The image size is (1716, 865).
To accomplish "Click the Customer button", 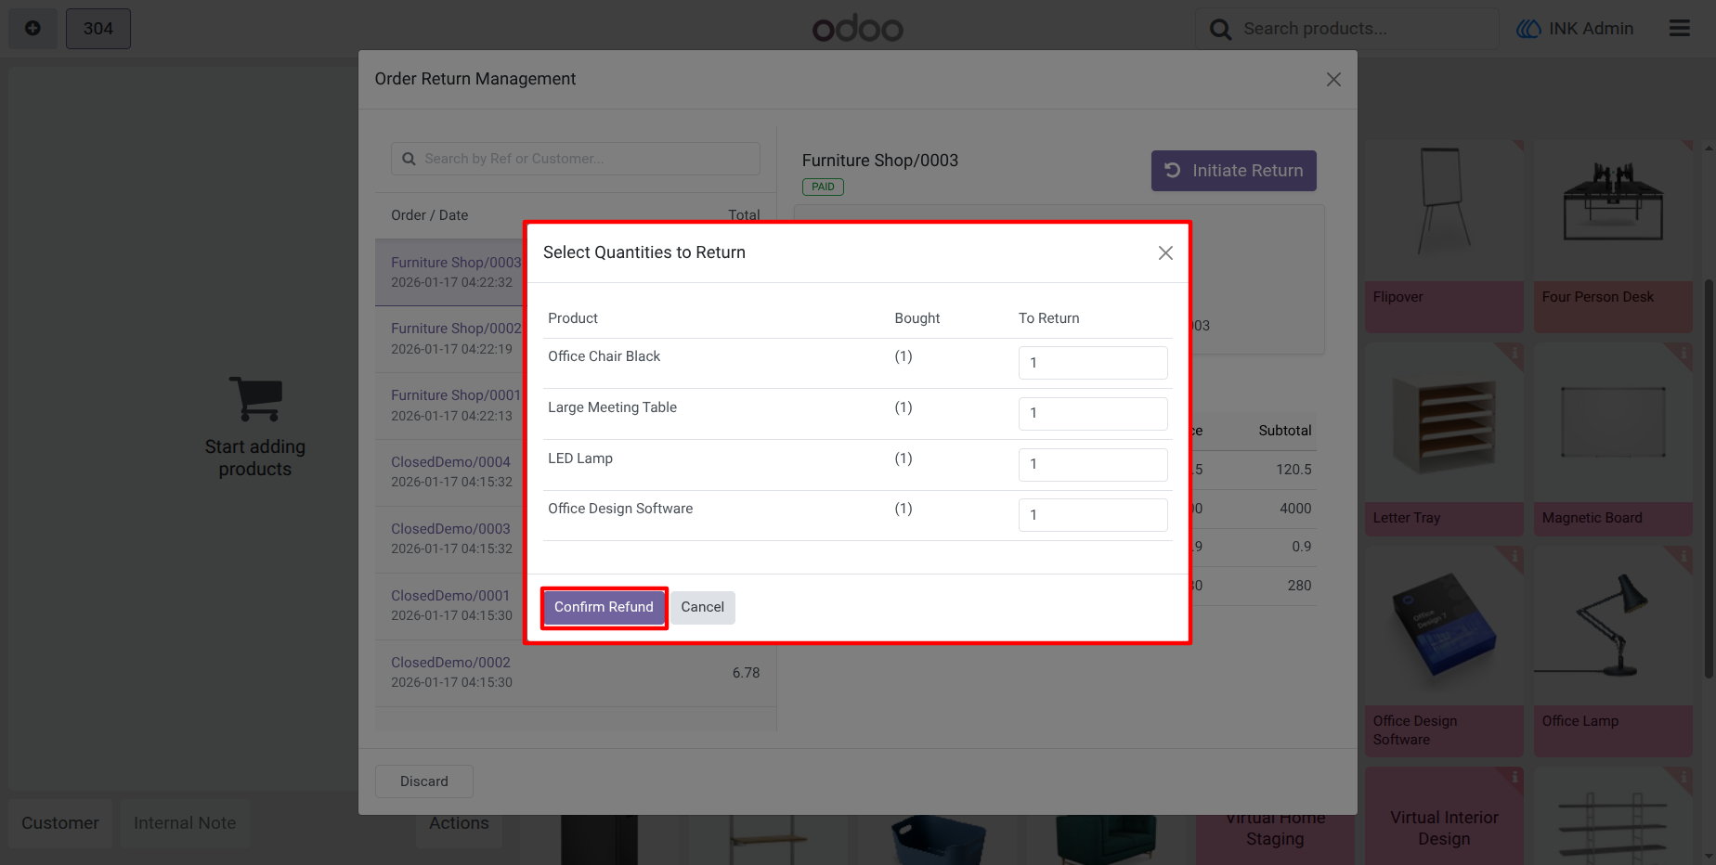I will (60, 823).
